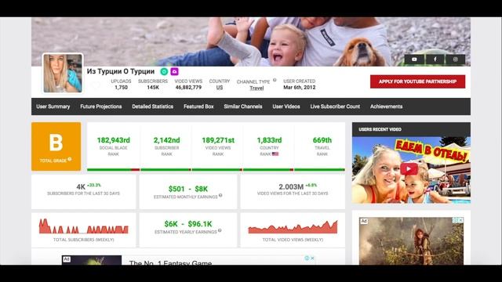The image size is (502, 282).
Task: Open the Travel channel type link
Action: [x=256, y=88]
